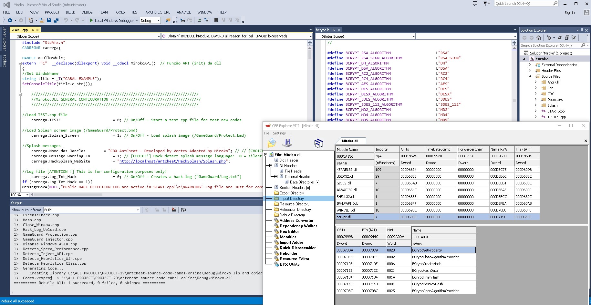Toggle Word Wrap in Output pane

click(x=183, y=210)
